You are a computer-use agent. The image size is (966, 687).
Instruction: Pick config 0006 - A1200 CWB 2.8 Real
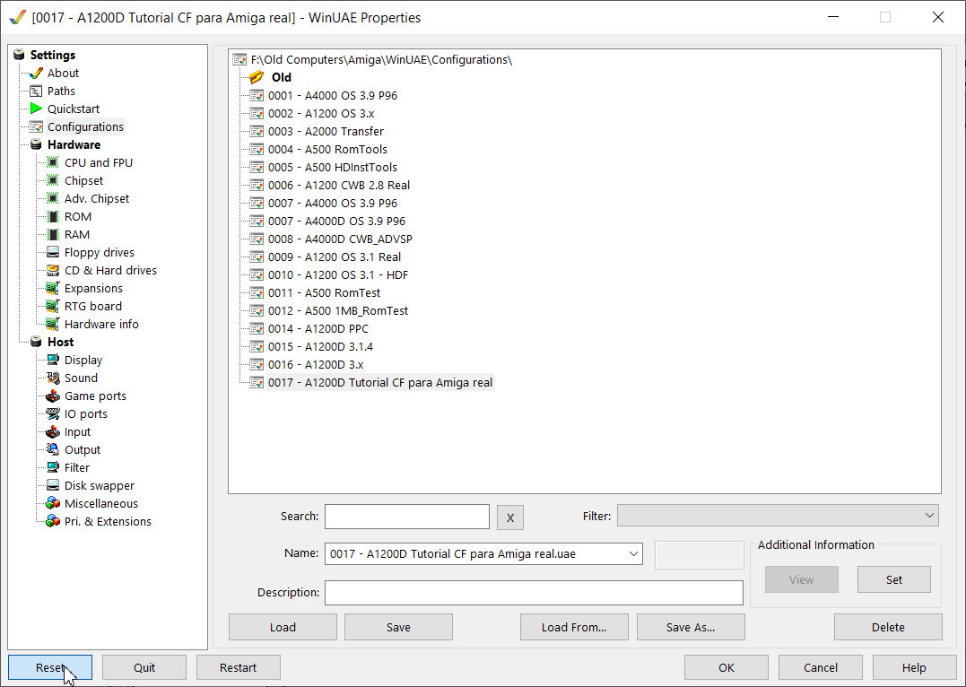point(339,185)
